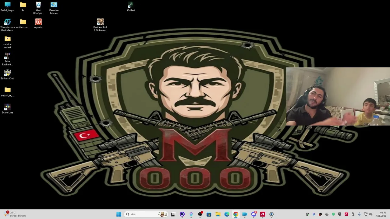Select the Scam Line shortcut

8,109
